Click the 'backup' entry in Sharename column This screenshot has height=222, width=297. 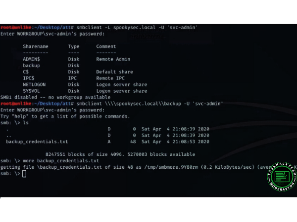tap(32, 66)
